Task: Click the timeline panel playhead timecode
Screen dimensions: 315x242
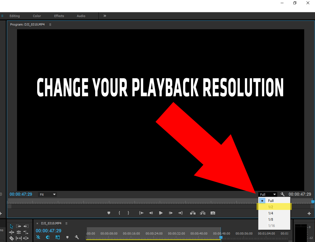Action: click(49, 231)
